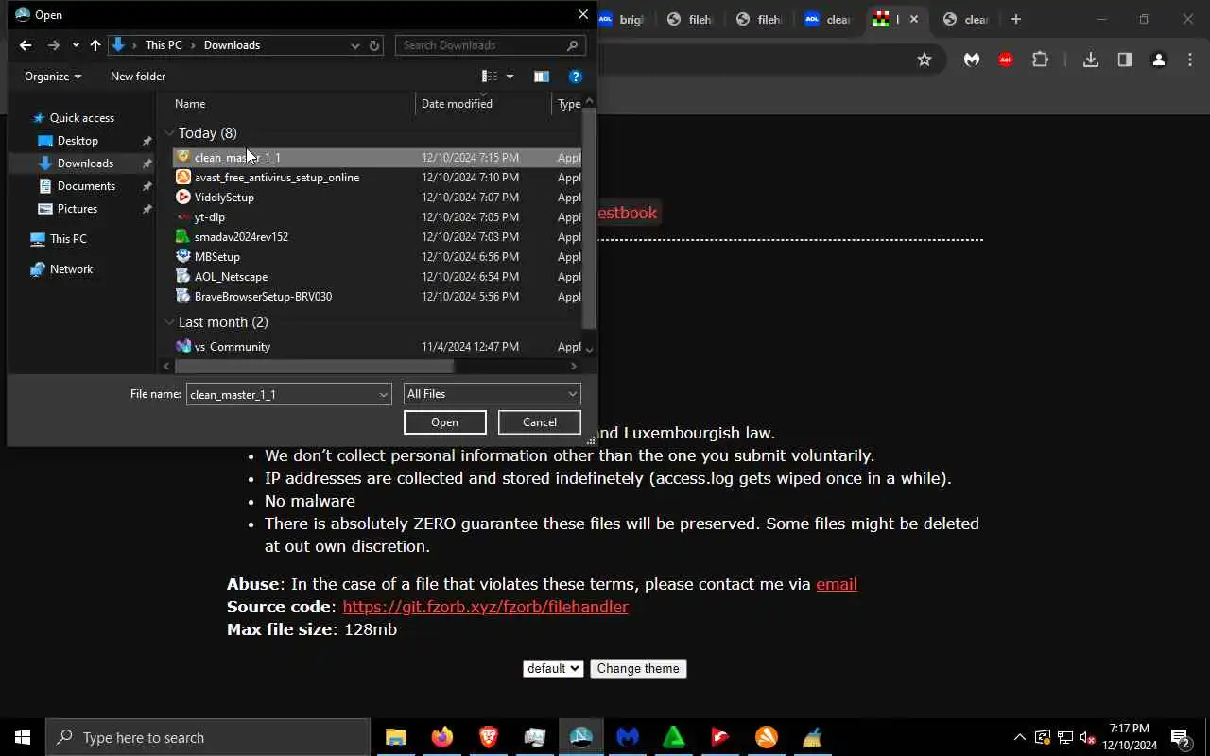Open Documents in navigation pane
This screenshot has height=756, width=1210.
[86, 186]
